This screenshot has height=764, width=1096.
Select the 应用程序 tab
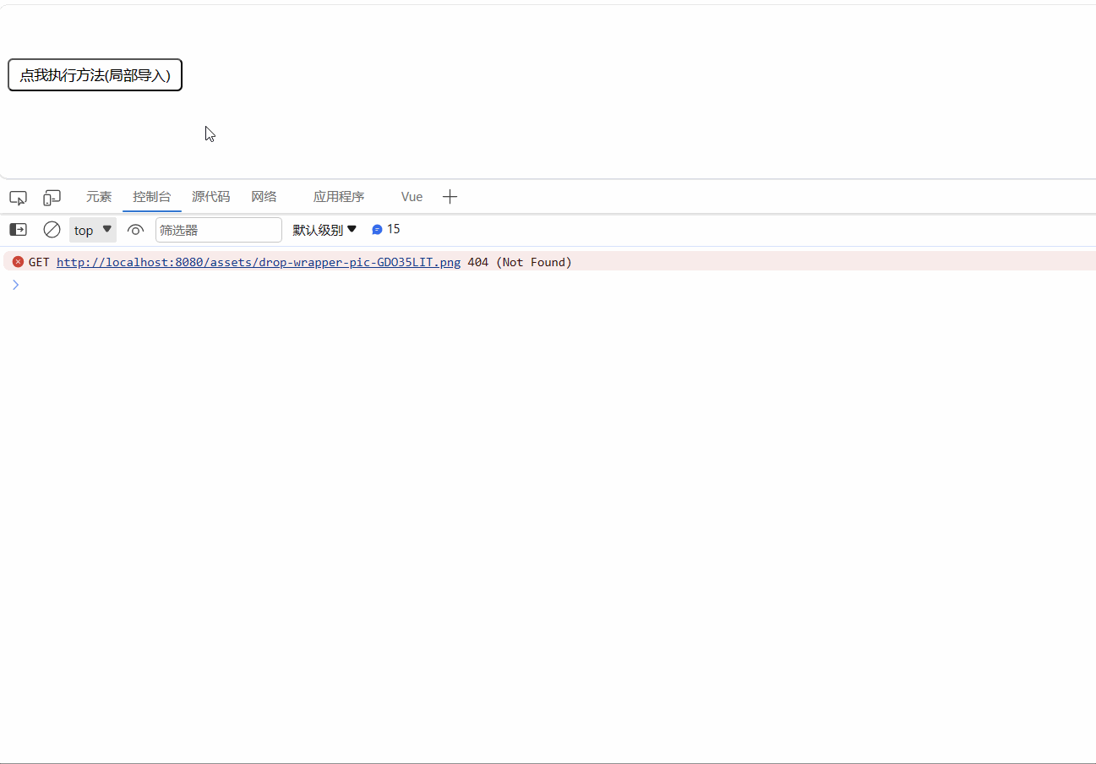coord(339,196)
